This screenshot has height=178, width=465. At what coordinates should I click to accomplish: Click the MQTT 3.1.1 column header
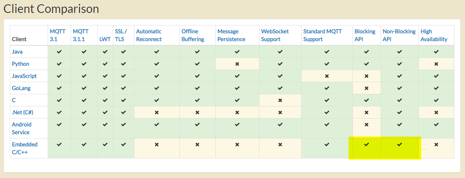tap(80, 35)
